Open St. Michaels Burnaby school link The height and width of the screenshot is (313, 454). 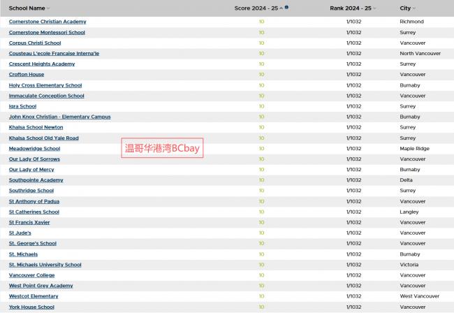pyautogui.click(x=23, y=254)
